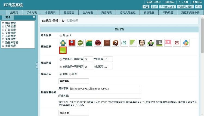Screen dimensions: 204x116
Task: Click the 腾讯客服 number field
Action: point(105,88)
